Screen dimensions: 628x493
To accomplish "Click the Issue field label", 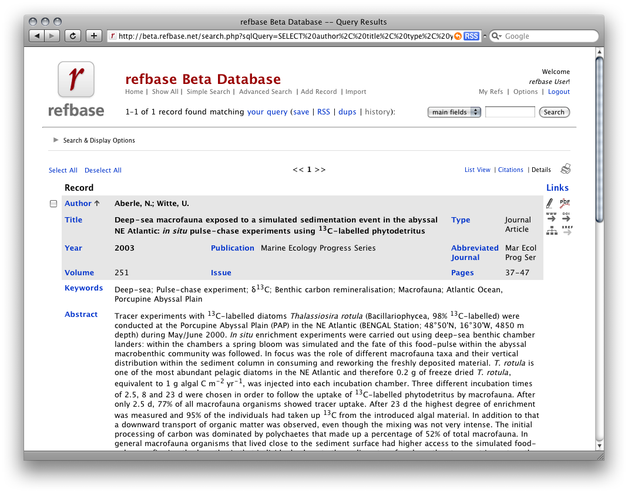I will coord(221,272).
